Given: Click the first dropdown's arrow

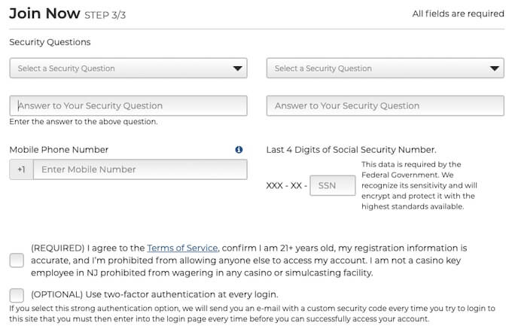Looking at the screenshot, I should (236, 69).
